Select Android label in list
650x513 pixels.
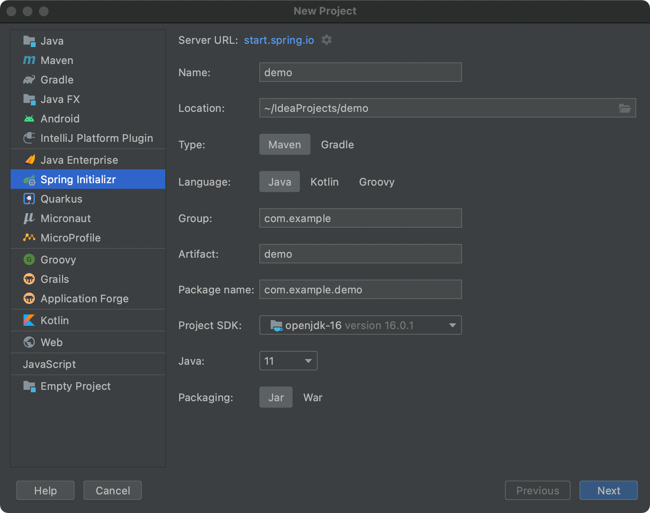60,119
